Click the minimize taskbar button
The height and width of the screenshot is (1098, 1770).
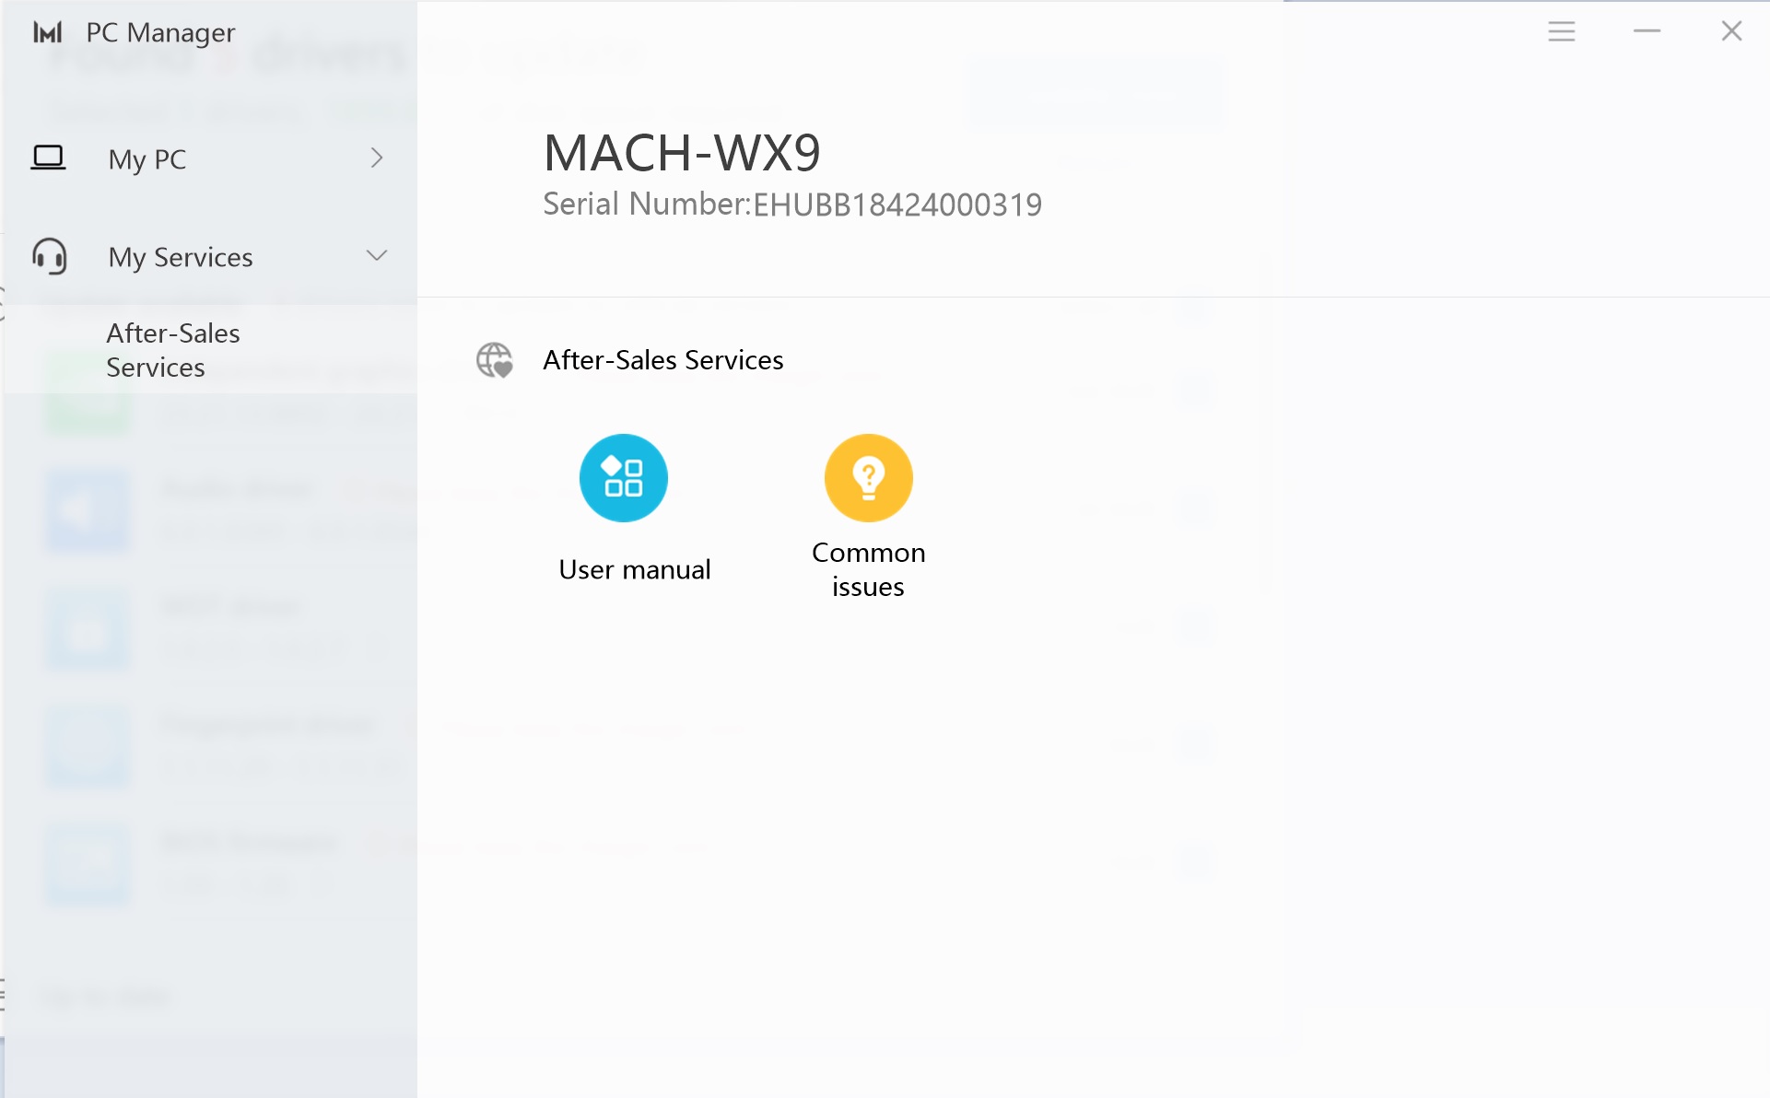tap(1646, 31)
